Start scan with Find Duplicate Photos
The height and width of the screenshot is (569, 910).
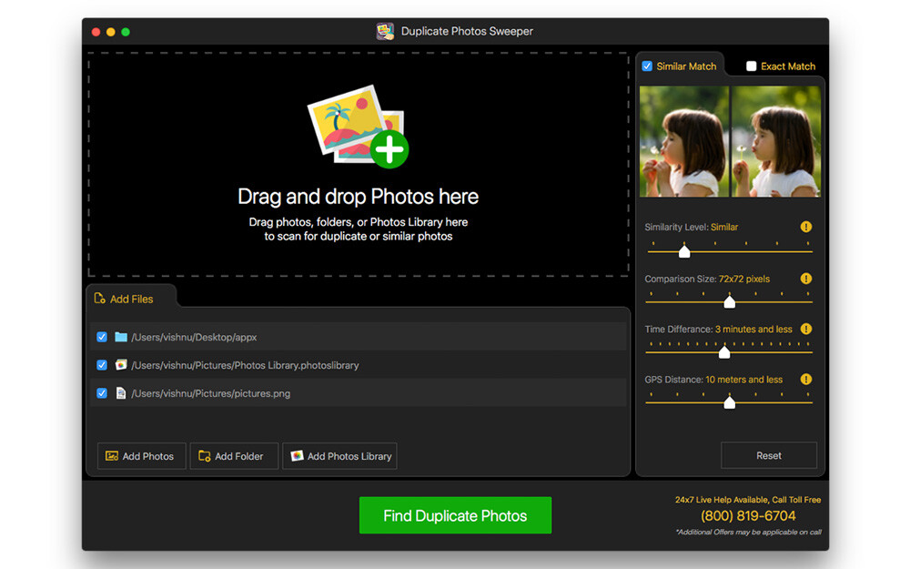click(456, 515)
